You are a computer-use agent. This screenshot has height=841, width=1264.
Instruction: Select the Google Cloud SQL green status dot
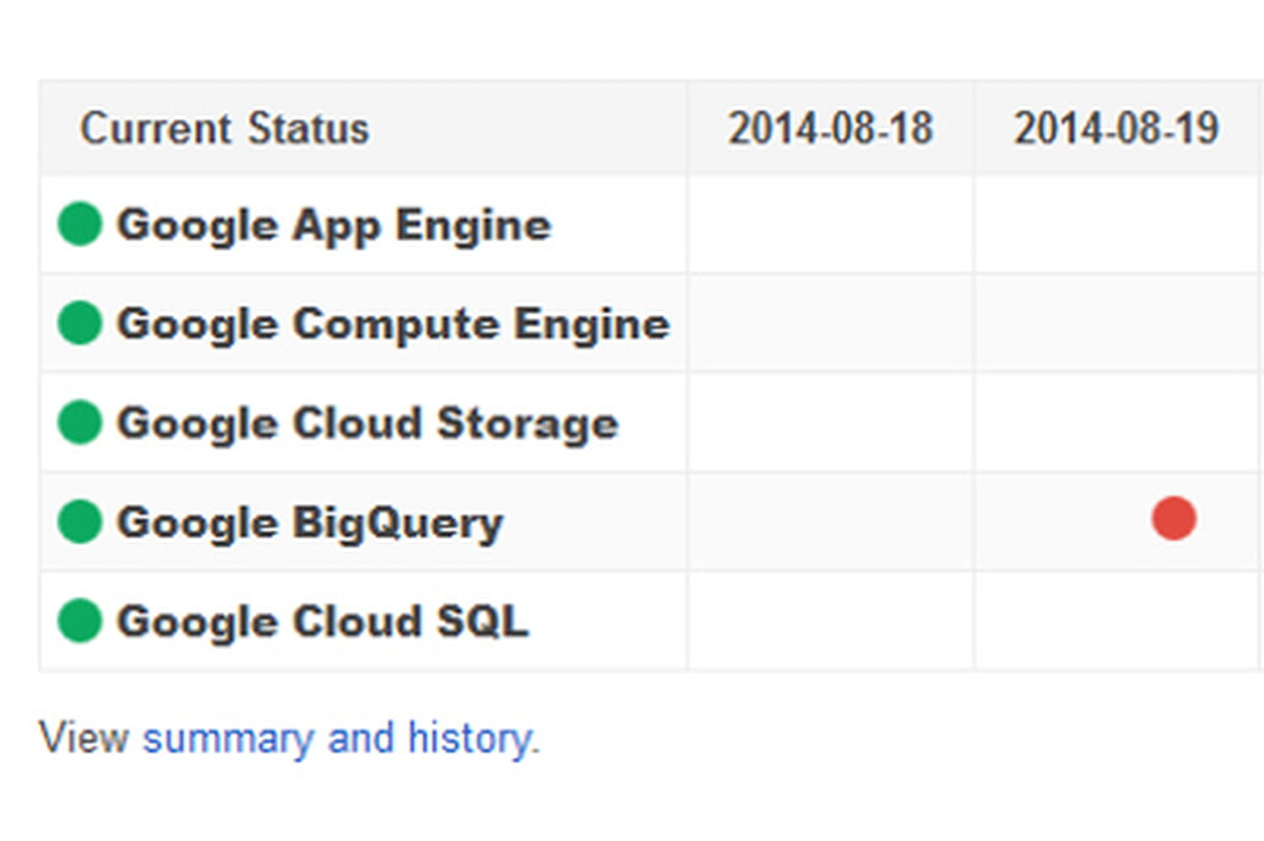click(80, 621)
